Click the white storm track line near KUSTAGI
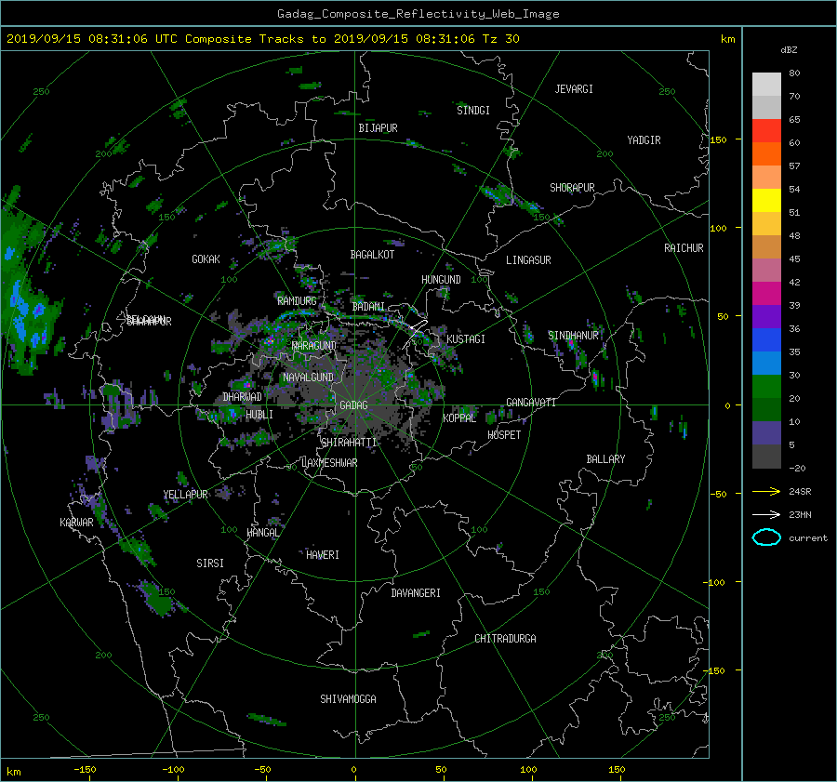The height and width of the screenshot is (782, 837). (x=415, y=334)
